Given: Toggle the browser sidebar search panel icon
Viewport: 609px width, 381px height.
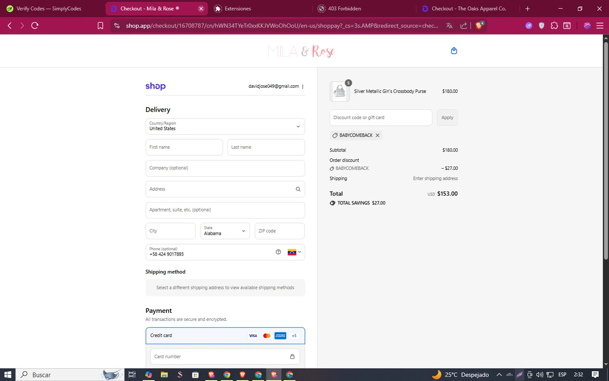Looking at the screenshot, I should [x=567, y=26].
